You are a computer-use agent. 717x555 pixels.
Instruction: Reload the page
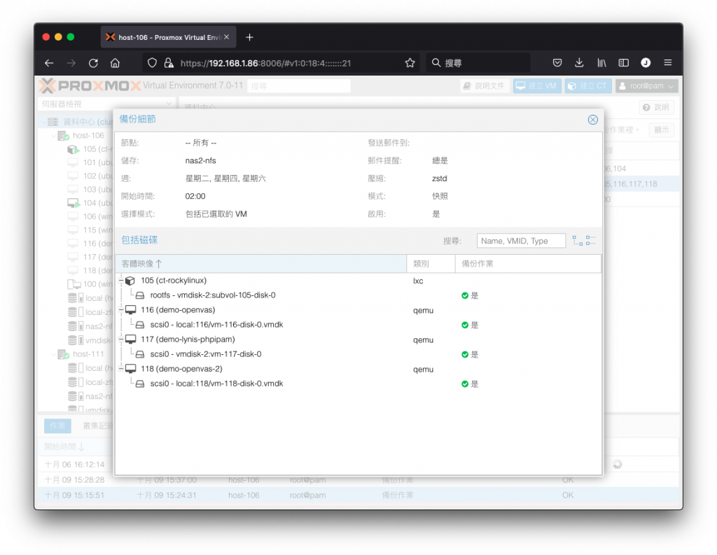pos(93,63)
